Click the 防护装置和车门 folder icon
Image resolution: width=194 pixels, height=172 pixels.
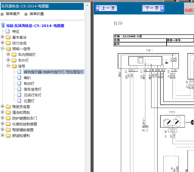pos(8,118)
